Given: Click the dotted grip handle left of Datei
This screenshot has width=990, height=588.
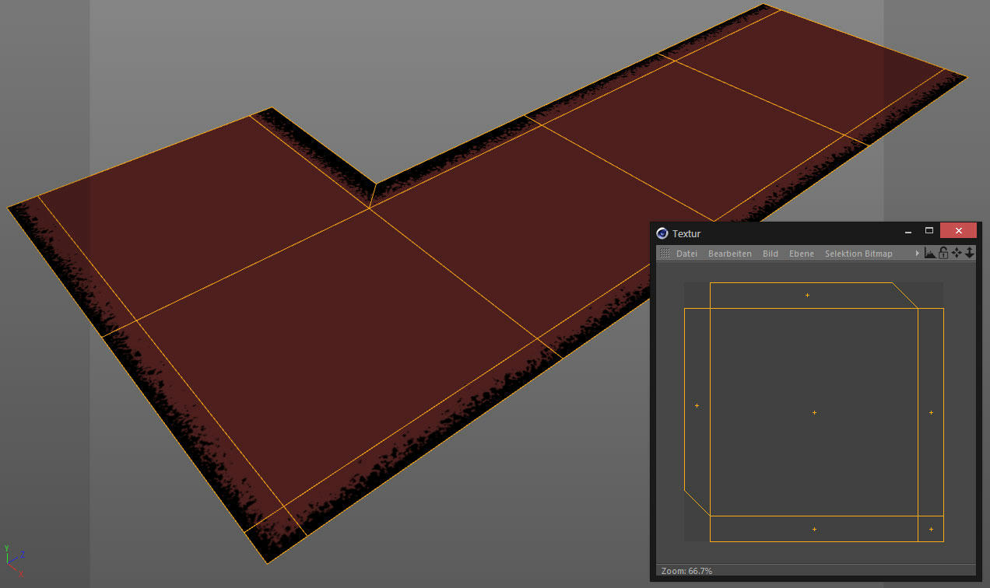Looking at the screenshot, I should pyautogui.click(x=664, y=254).
